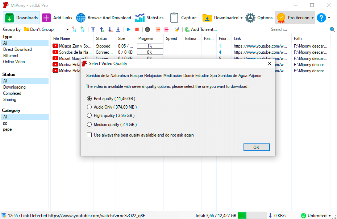Click the search magnifier icon
This screenshot has height=219, width=337.
[332, 29]
